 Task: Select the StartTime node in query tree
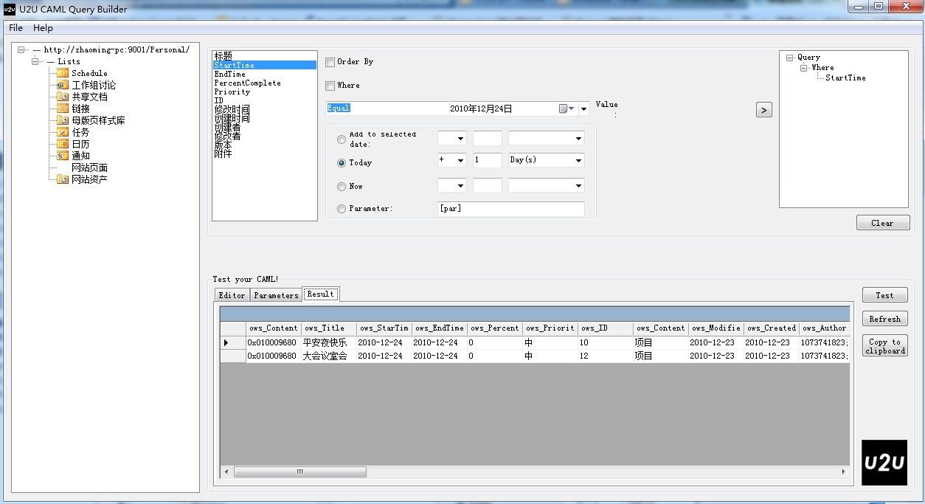click(x=845, y=77)
